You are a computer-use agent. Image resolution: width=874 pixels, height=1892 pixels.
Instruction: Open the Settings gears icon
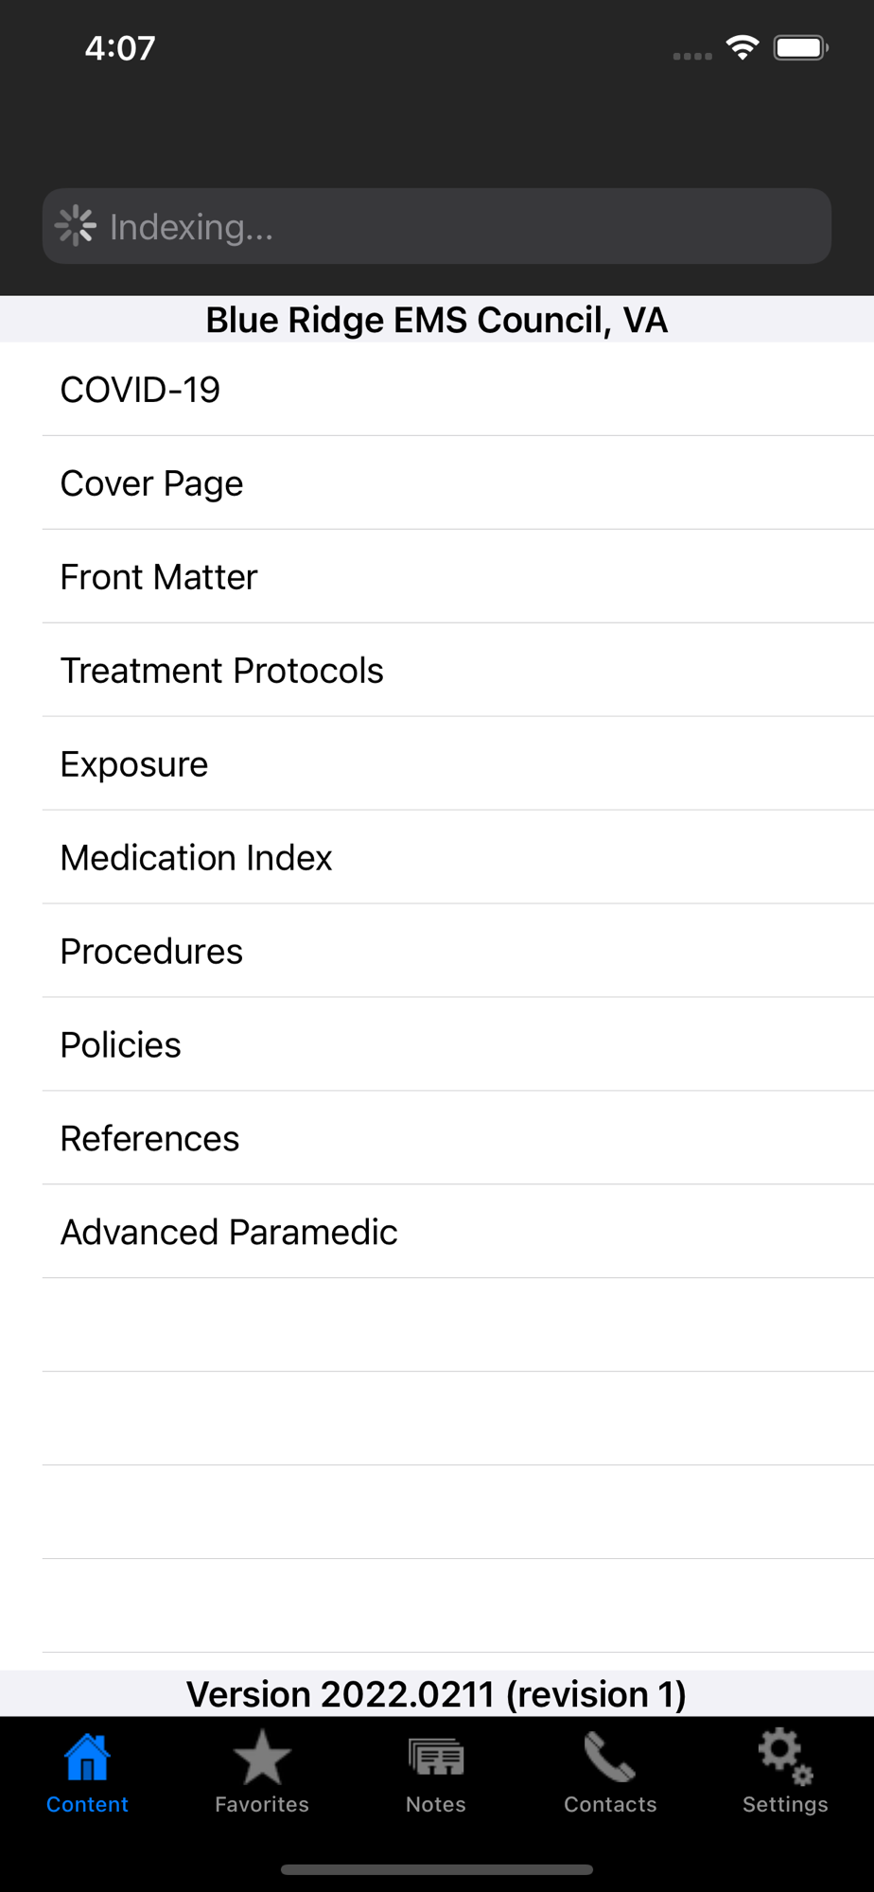click(785, 1759)
